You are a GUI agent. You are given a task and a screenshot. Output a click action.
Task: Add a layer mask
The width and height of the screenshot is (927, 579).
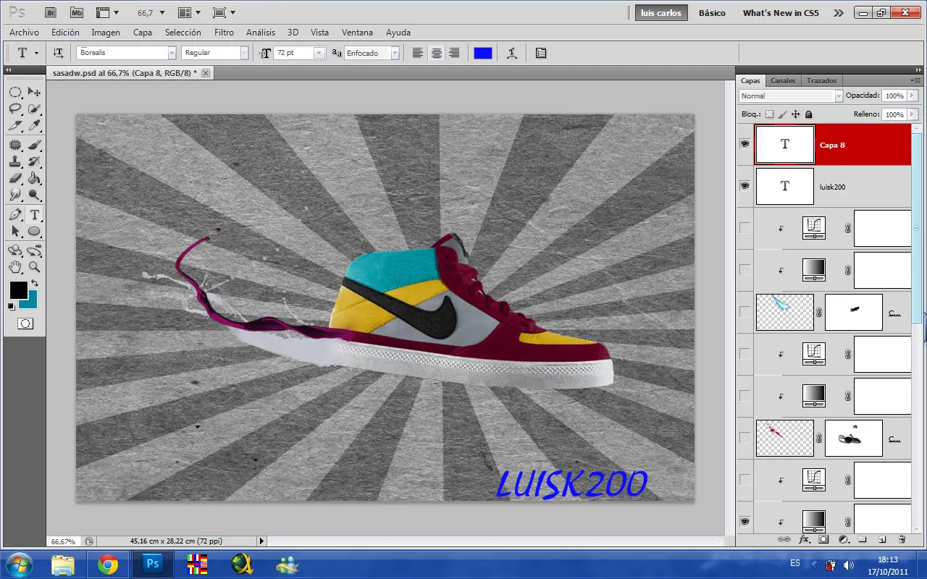(x=823, y=539)
